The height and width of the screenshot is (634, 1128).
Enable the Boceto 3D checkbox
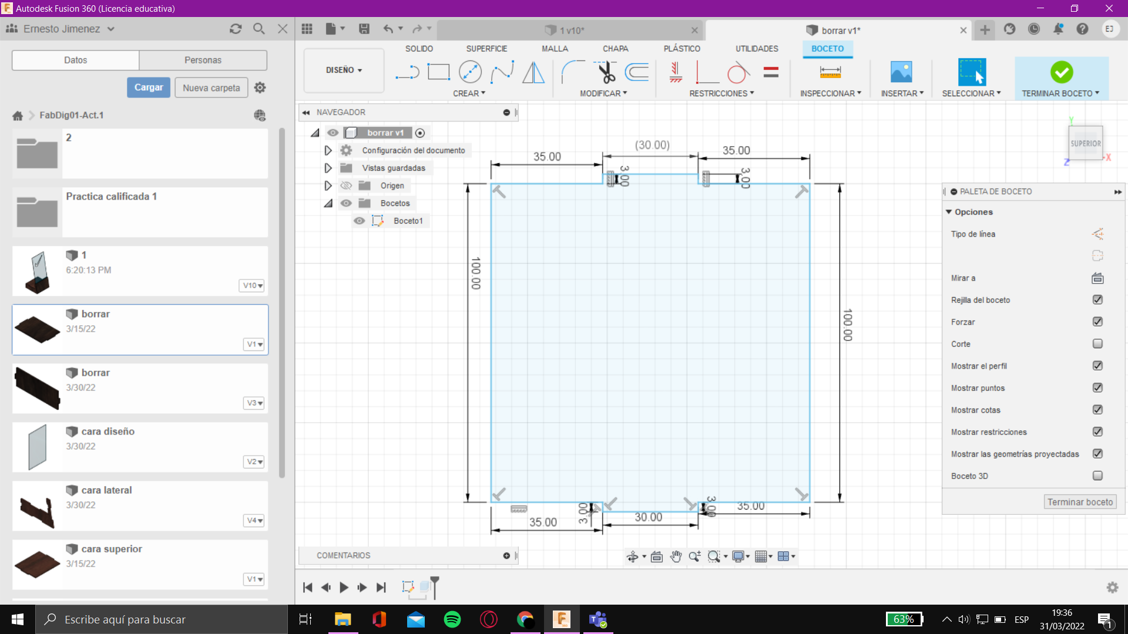(x=1097, y=476)
